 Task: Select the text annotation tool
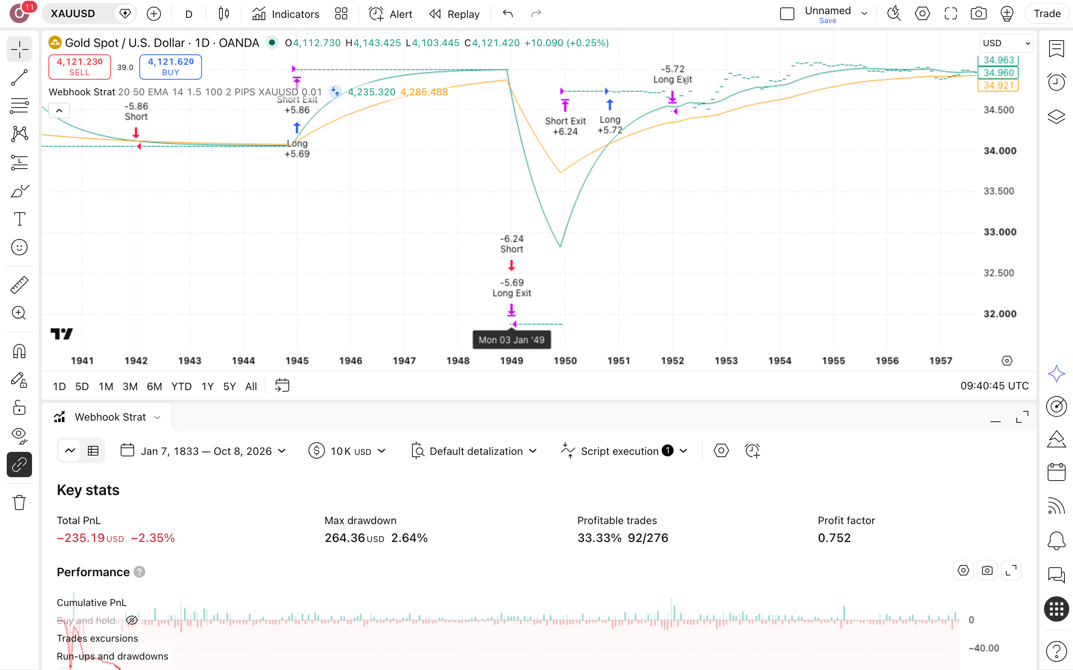pyautogui.click(x=19, y=219)
